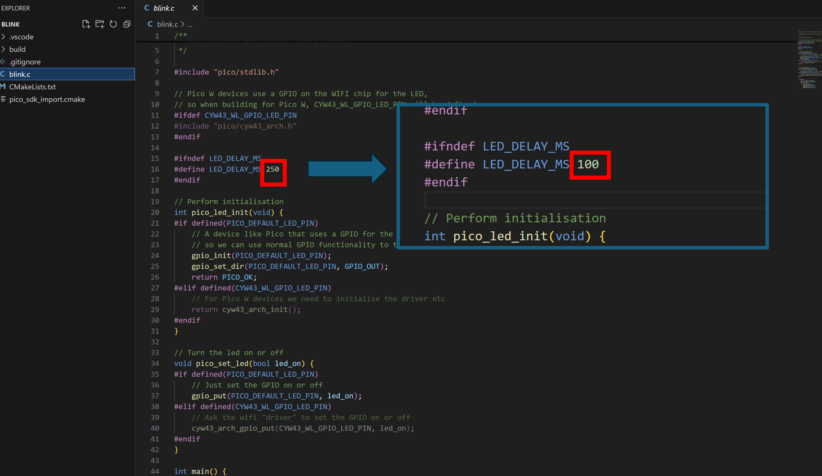
Task: Click the "Turn the led on or off" comment
Action: [x=229, y=353]
